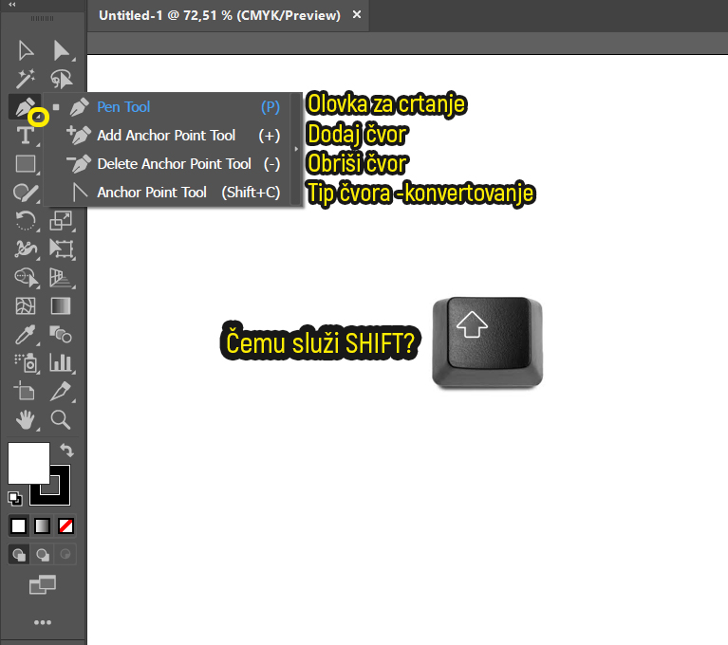Select the Mesh tool
The height and width of the screenshot is (645, 728).
[26, 305]
